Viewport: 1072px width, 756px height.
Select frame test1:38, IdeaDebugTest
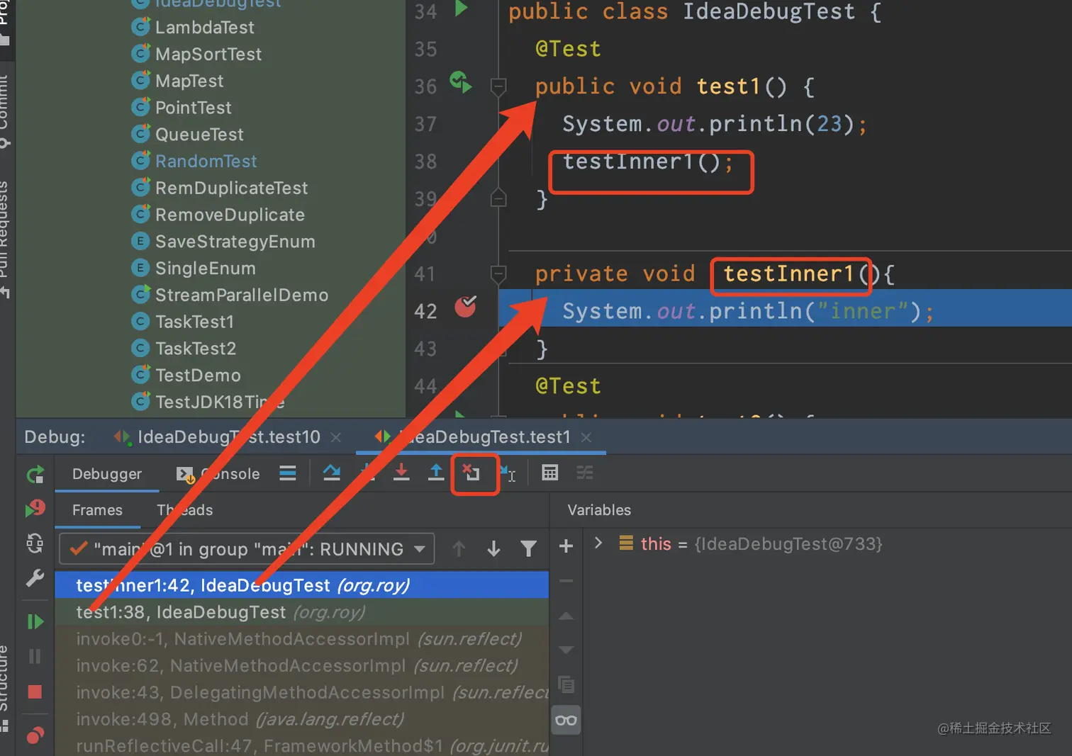coord(302,612)
